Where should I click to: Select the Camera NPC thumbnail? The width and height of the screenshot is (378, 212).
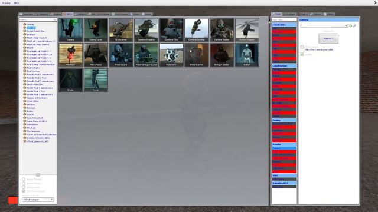70,30
